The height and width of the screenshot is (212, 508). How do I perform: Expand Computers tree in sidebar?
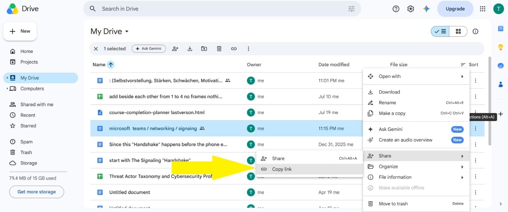7,89
